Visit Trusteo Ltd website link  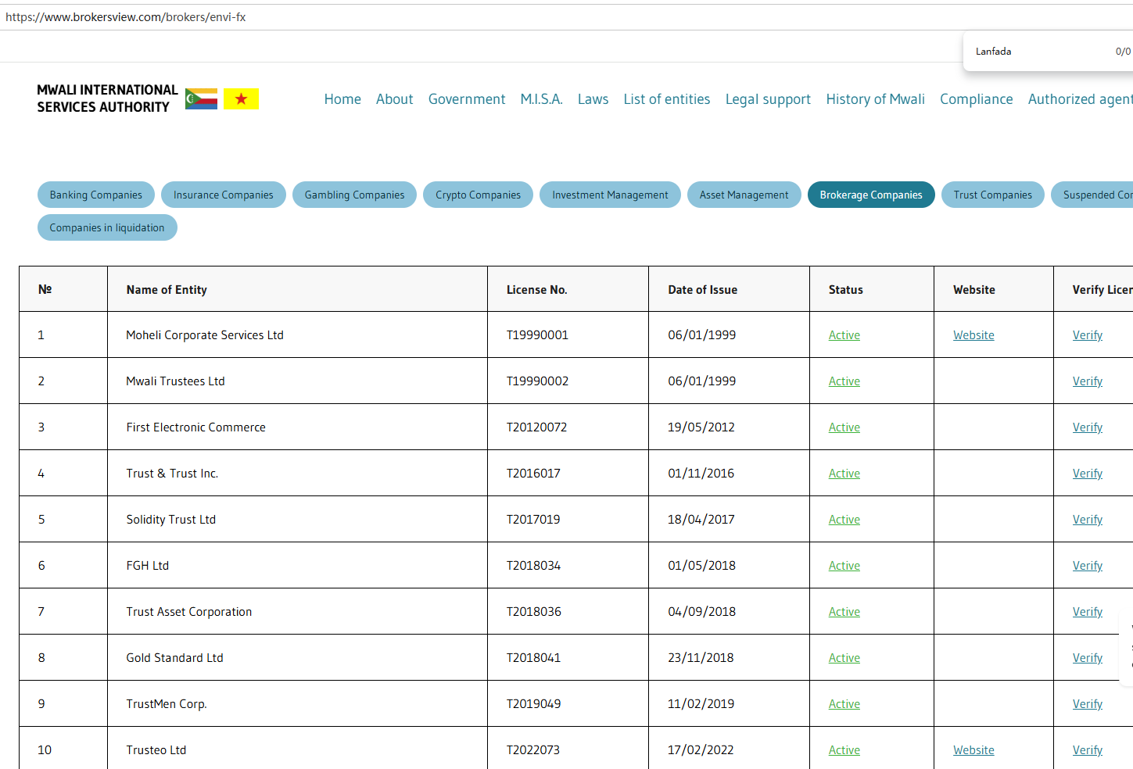coord(973,750)
